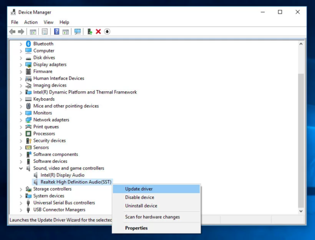This screenshot has height=240, width=315.
Task: Expand Human Interface Devices node
Action: coord(21,79)
